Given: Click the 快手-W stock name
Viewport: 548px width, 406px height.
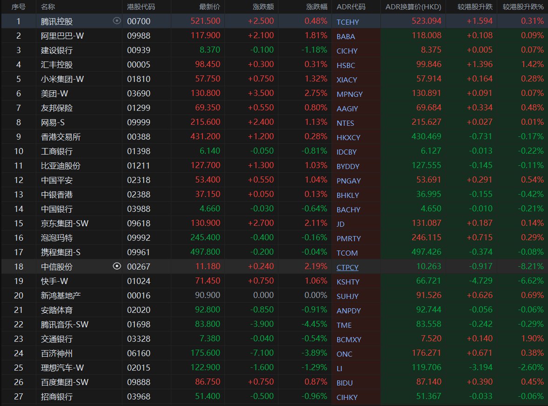Looking at the screenshot, I should tap(54, 281).
